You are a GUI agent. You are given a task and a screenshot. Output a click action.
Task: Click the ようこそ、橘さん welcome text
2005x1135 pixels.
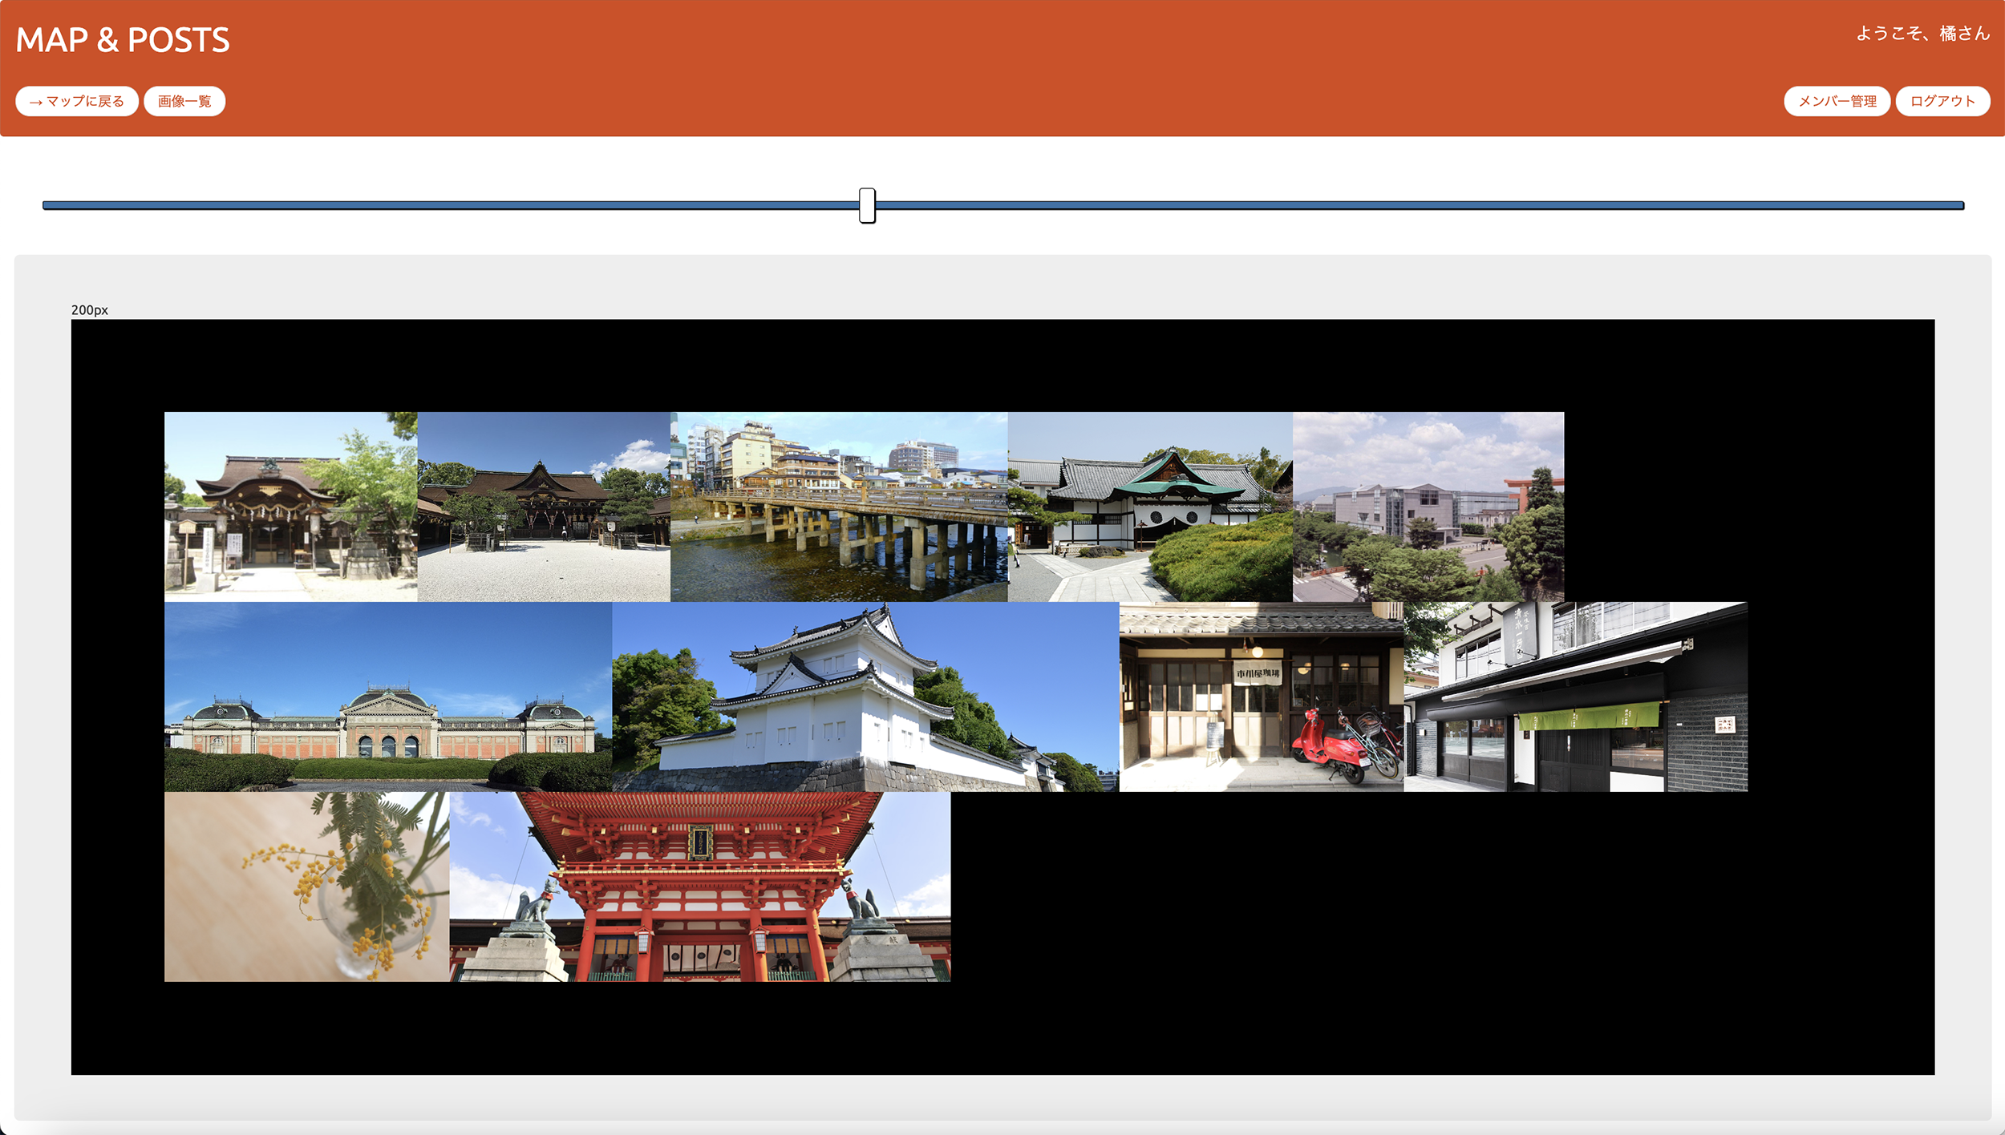coord(1922,34)
